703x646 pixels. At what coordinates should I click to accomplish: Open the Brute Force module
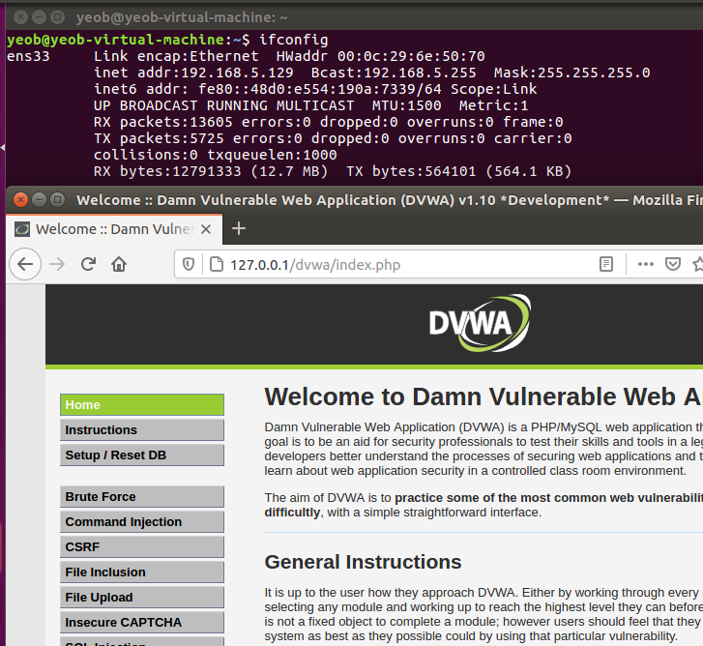(142, 497)
